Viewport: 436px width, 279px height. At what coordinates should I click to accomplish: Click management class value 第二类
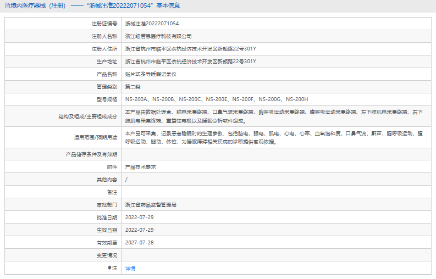pos(133,87)
